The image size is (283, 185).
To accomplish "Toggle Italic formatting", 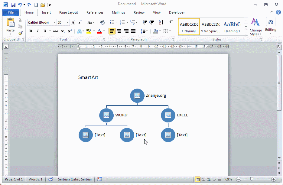I will click(x=38, y=31).
